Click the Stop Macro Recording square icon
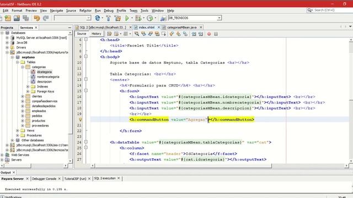Viewport: 353px width, 198px height. (216, 34)
